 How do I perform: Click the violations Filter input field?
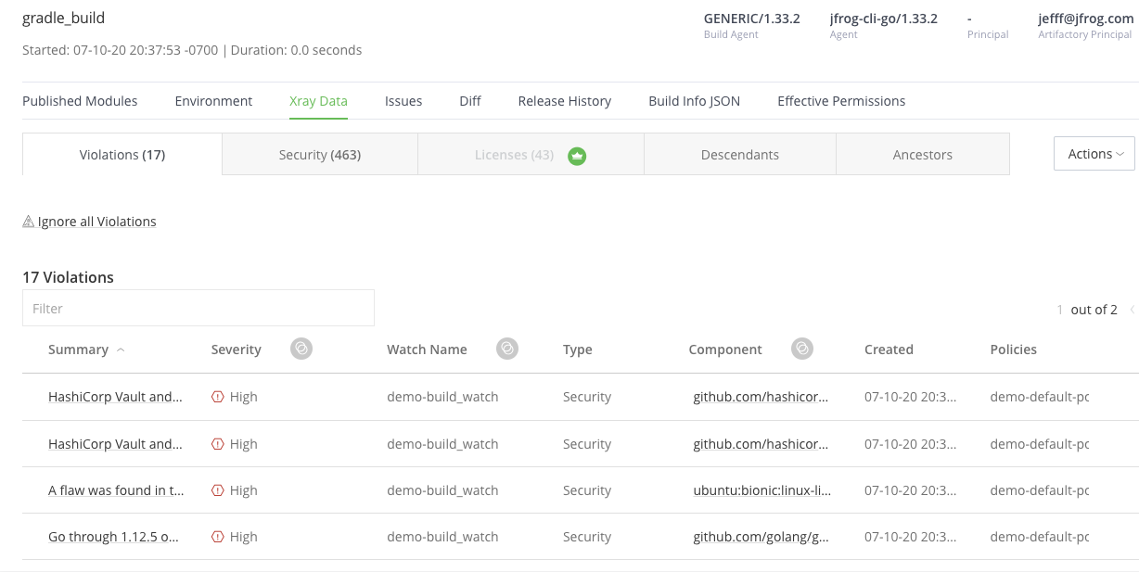(x=198, y=308)
